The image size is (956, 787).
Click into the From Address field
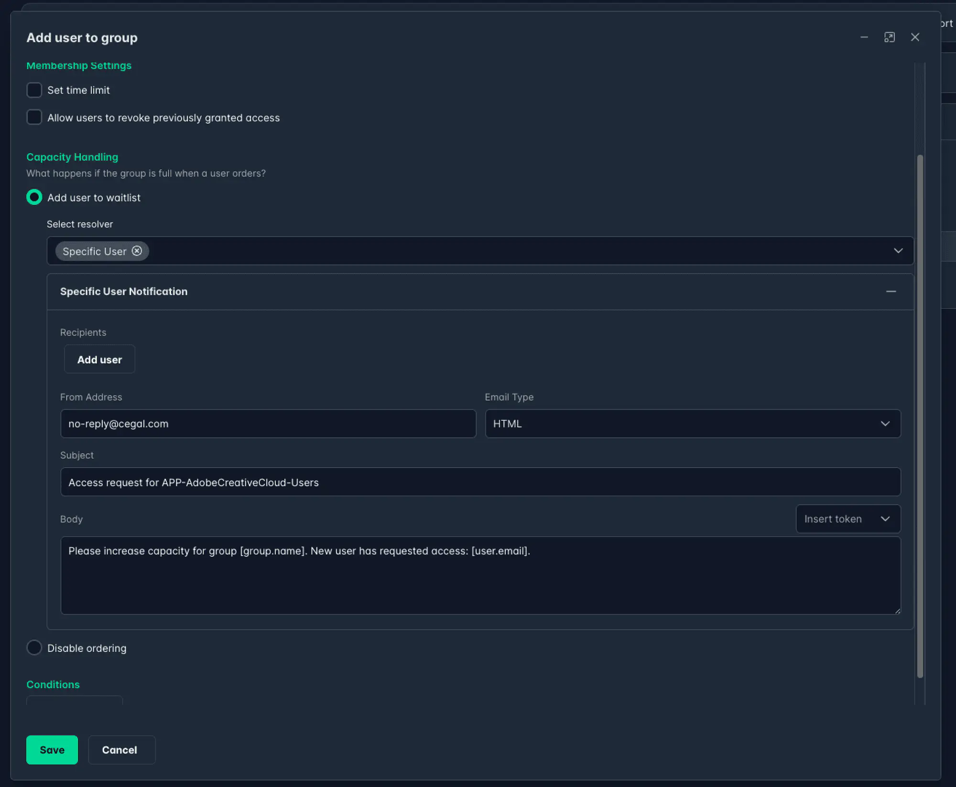[x=268, y=424]
